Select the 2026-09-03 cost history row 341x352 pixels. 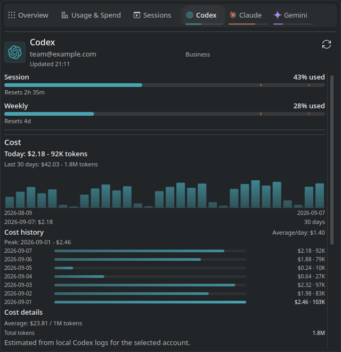165,285
